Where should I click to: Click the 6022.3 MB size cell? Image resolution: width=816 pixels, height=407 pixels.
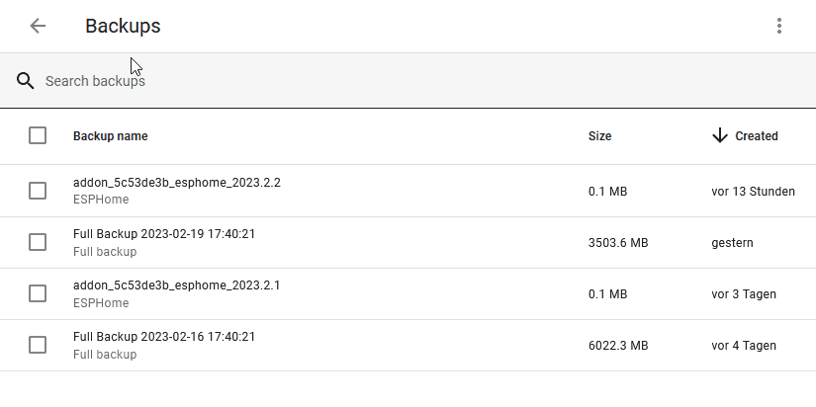[618, 346]
